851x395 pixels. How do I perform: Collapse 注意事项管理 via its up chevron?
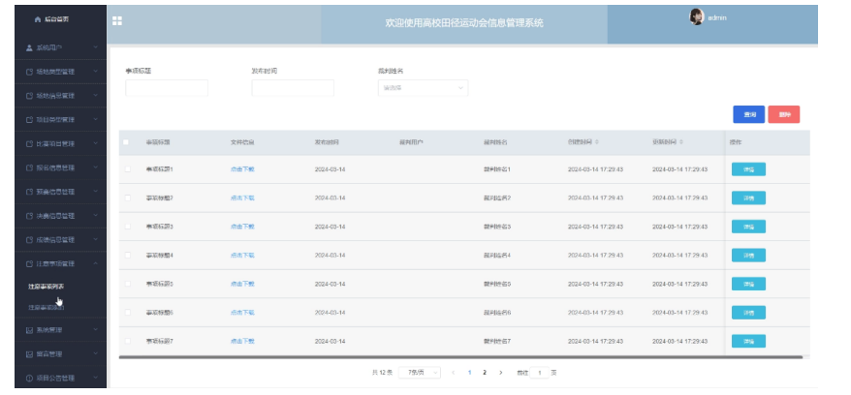[96, 263]
